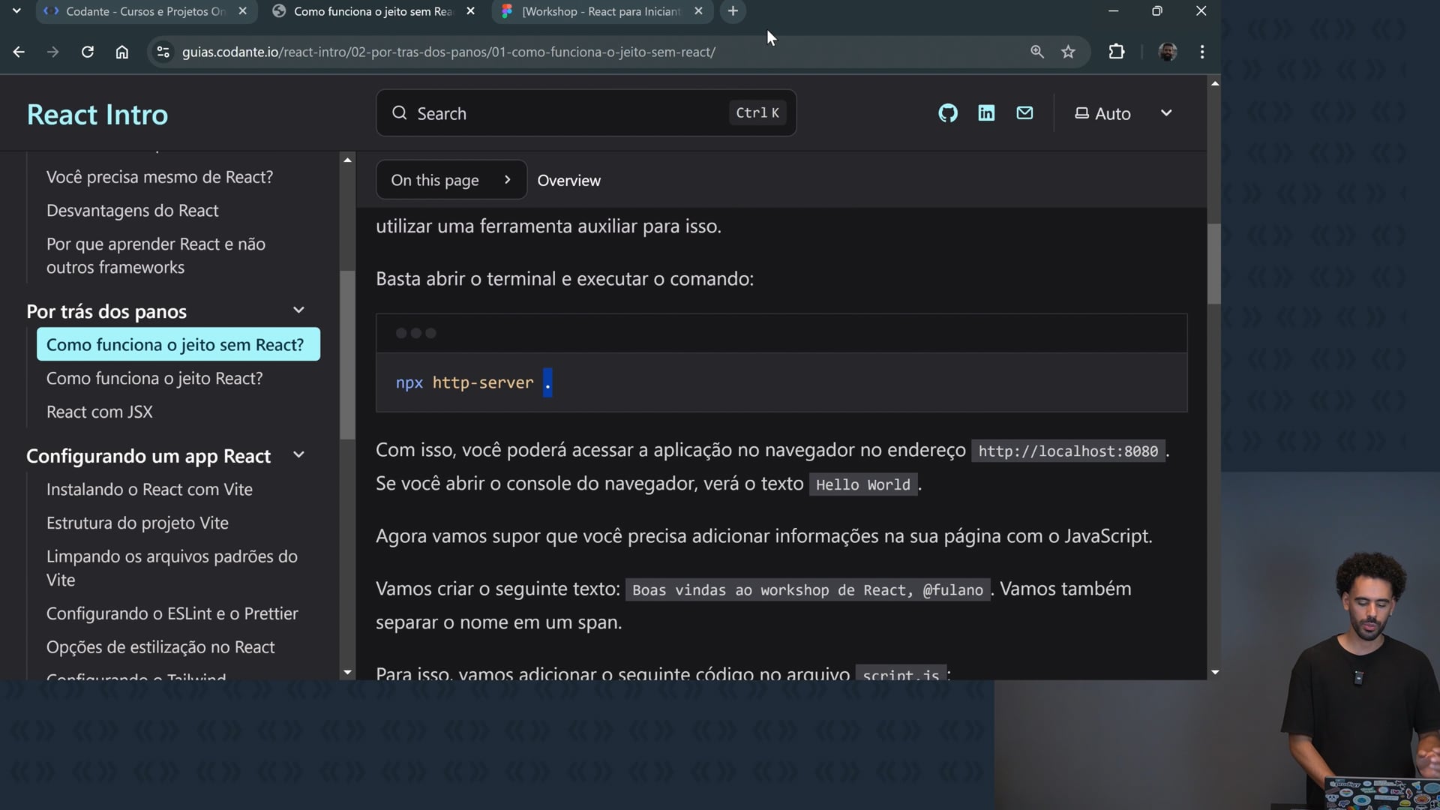Select Como funciona o jeito sem React?
1440x810 pixels.
coord(178,344)
